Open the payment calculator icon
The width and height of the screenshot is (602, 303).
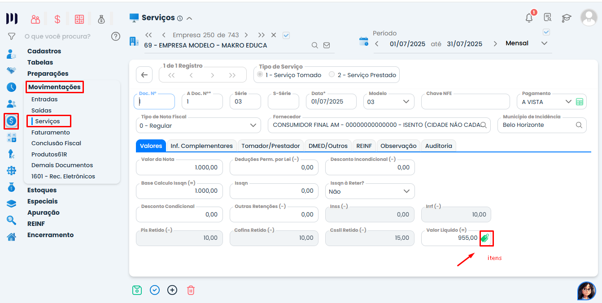580,102
